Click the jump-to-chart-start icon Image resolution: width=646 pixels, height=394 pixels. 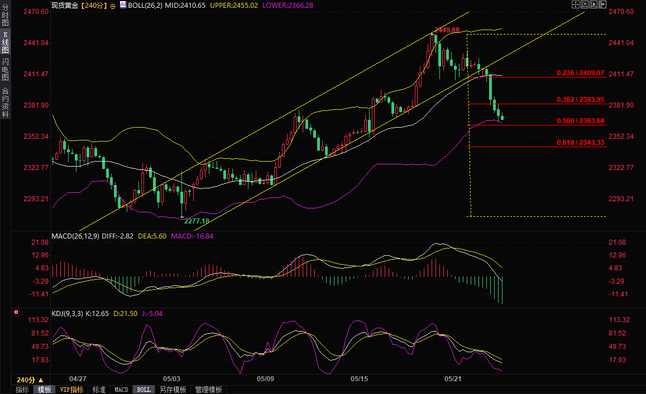(x=584, y=4)
